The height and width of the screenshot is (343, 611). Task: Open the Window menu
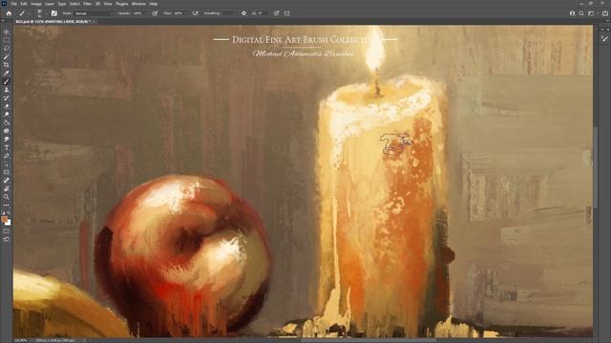click(138, 4)
